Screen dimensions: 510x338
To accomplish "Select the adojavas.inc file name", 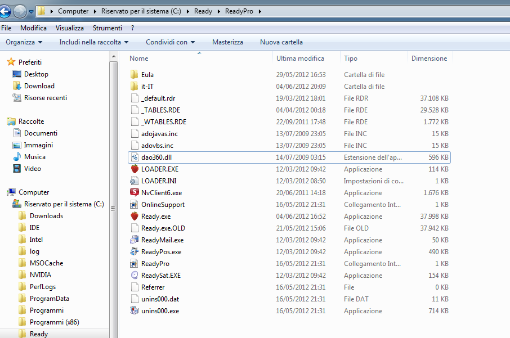I will pyautogui.click(x=159, y=134).
